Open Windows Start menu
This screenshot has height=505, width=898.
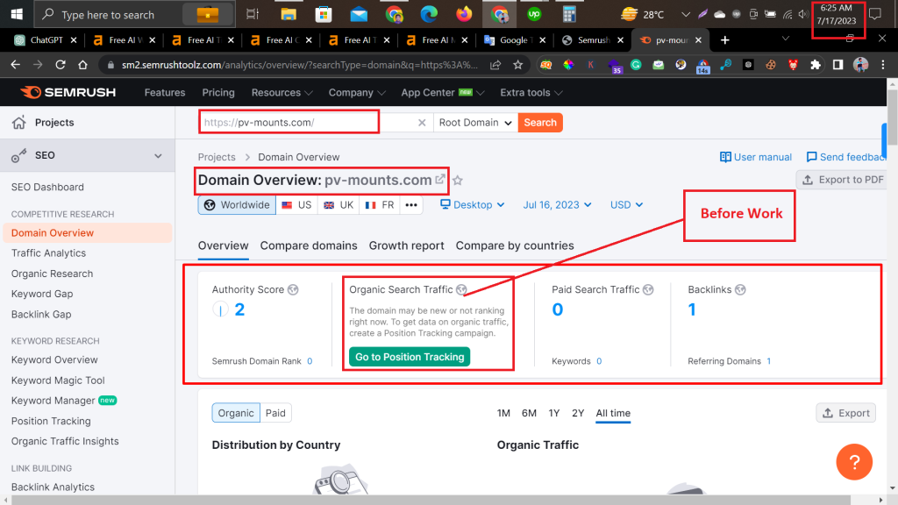(17, 14)
